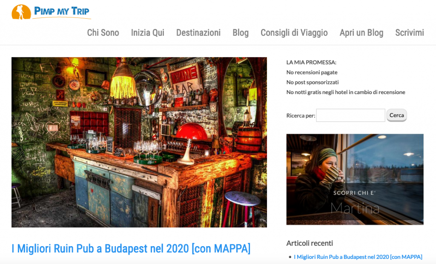
Task: Click the No recensioni pagate text
Action: [312, 72]
